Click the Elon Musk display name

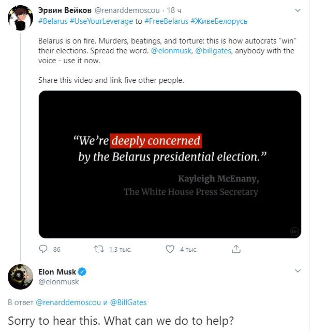pos(57,272)
